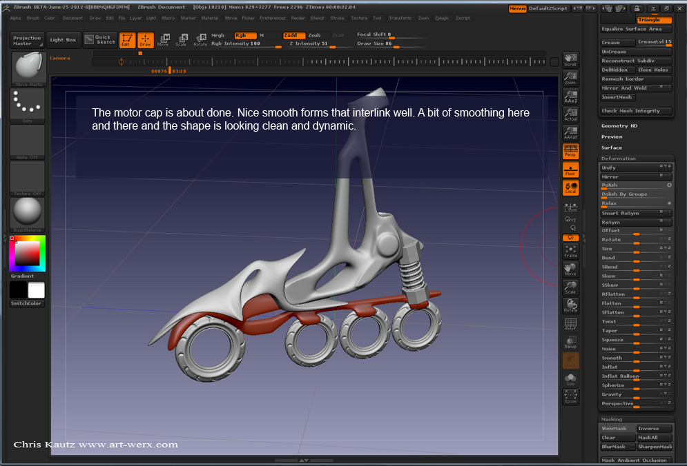Open the Alpha Off selector
The width and height of the screenshot is (687, 466).
pos(28,142)
